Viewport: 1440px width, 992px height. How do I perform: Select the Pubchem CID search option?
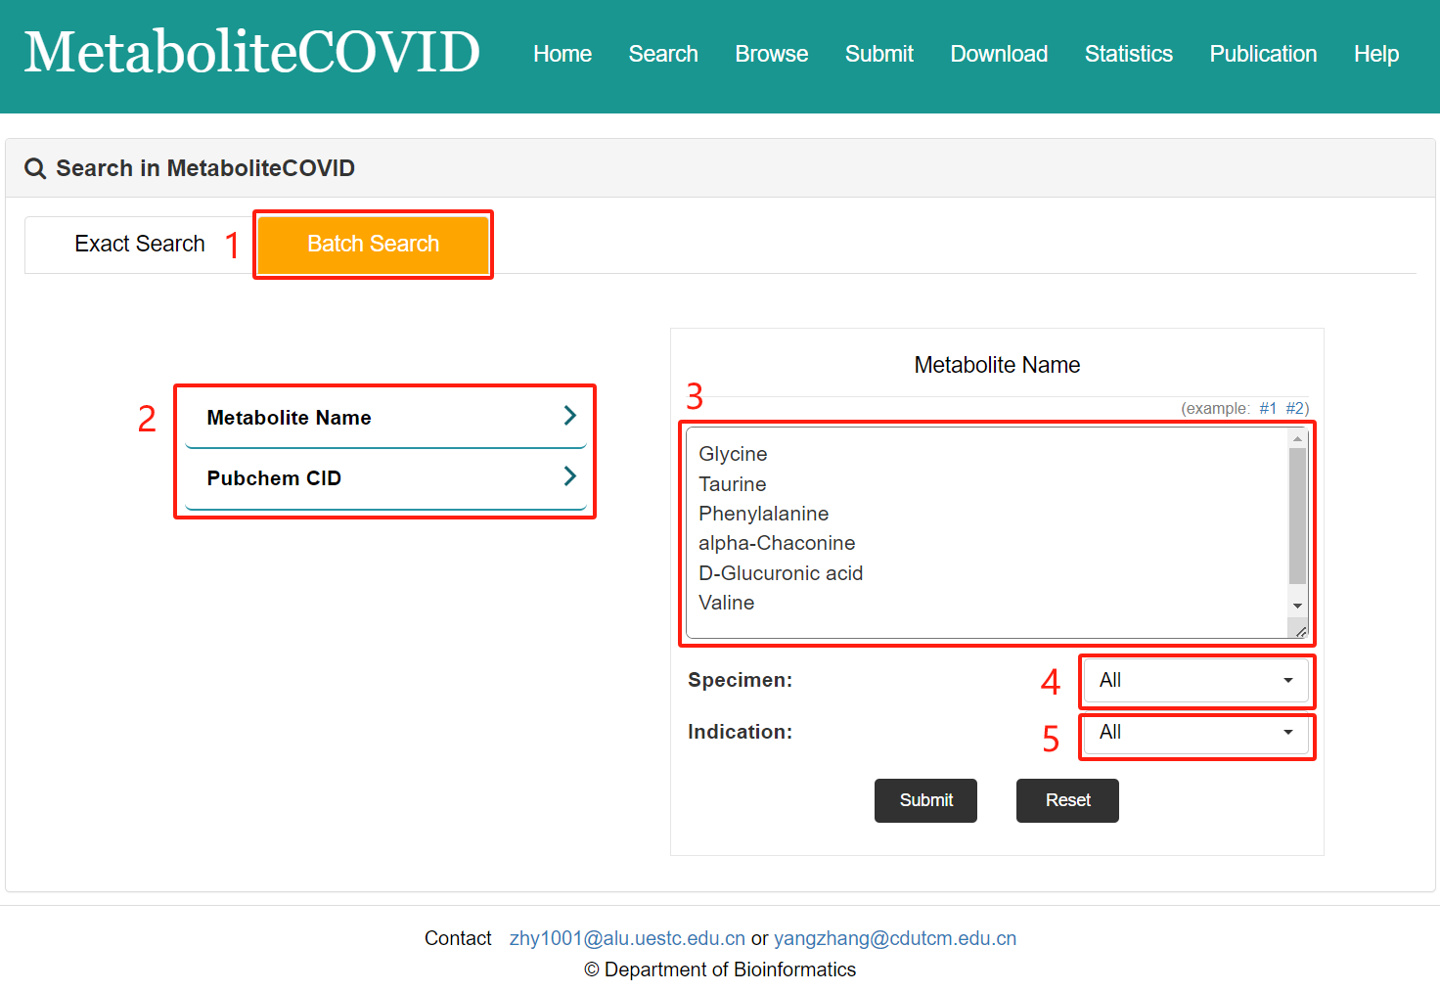[x=274, y=478]
